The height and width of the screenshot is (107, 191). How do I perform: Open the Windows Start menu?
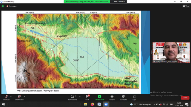pyautogui.click(x=3, y=104)
